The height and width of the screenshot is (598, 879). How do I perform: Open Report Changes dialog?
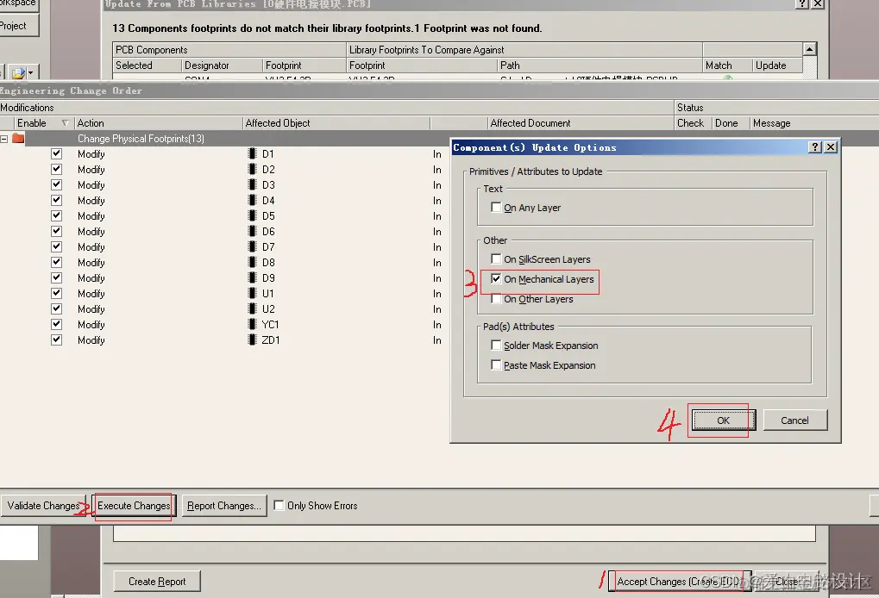[x=224, y=506]
